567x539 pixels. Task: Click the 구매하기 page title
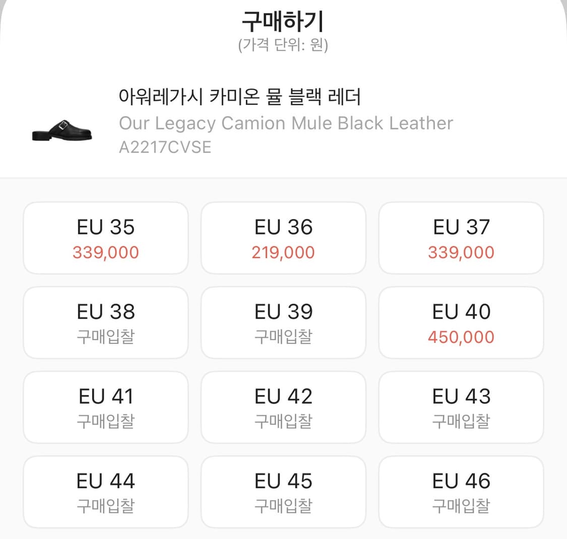(283, 21)
